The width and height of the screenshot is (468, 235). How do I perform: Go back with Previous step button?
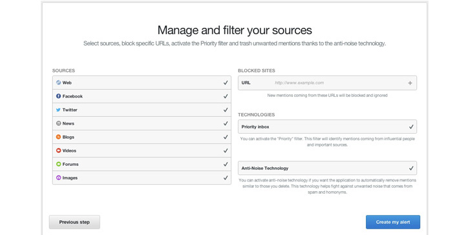click(74, 222)
